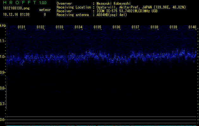
Task: Select the date stamp 10.12.16 01:30
Action: [x=16, y=14]
